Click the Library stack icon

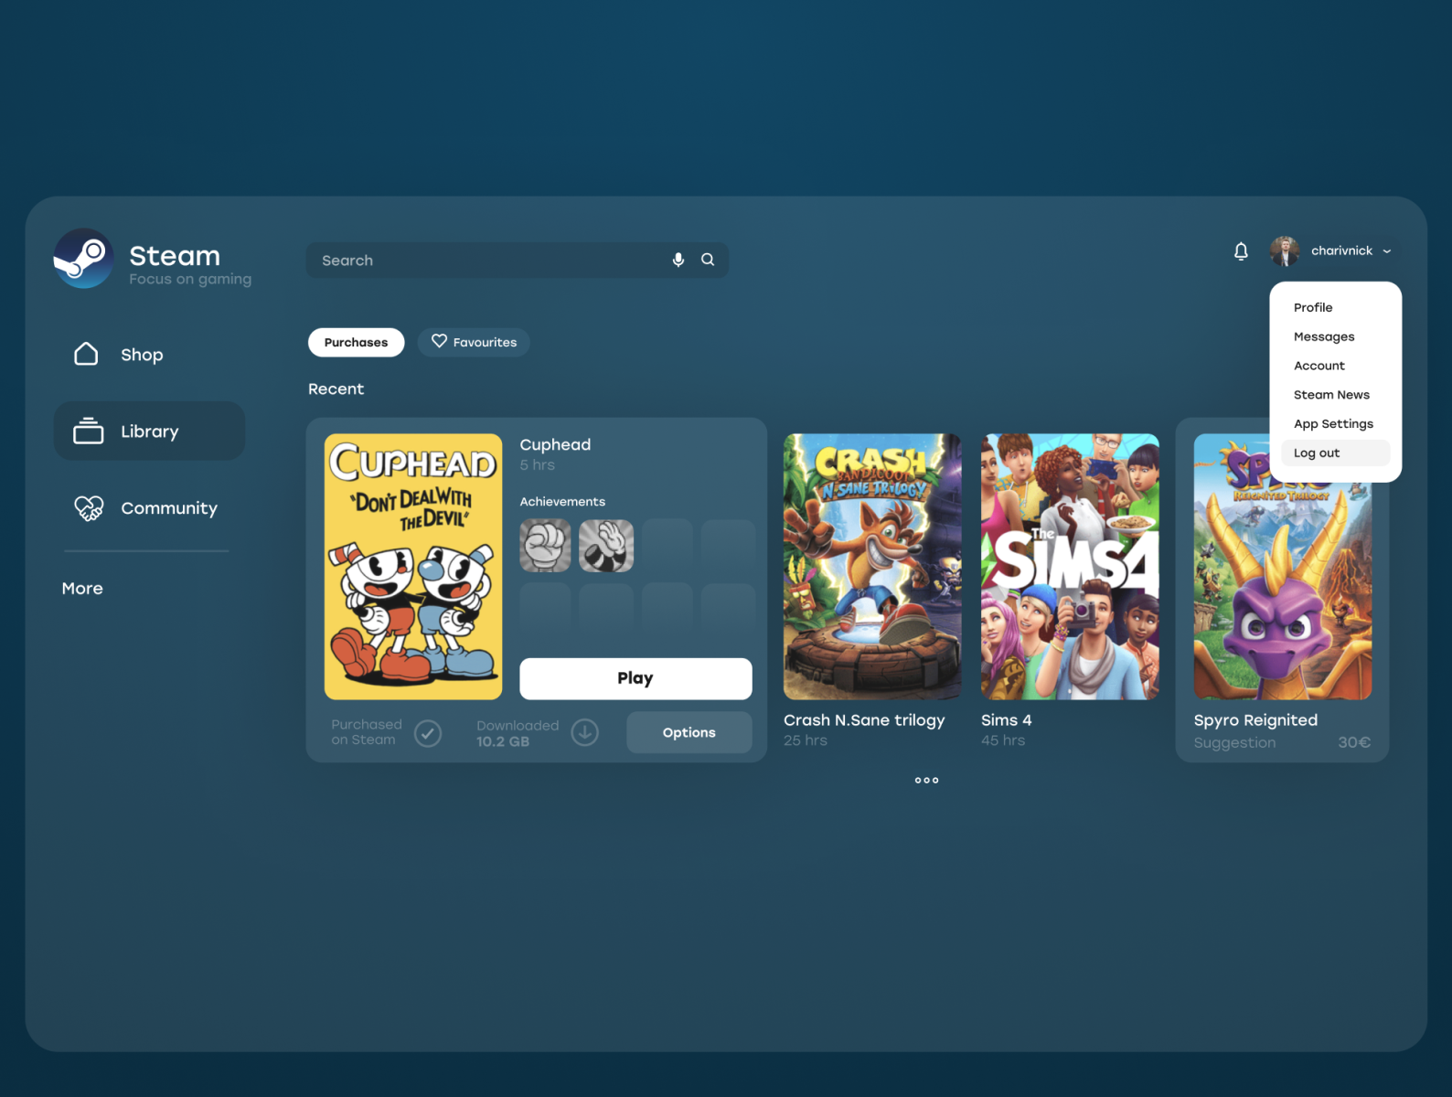coord(89,431)
